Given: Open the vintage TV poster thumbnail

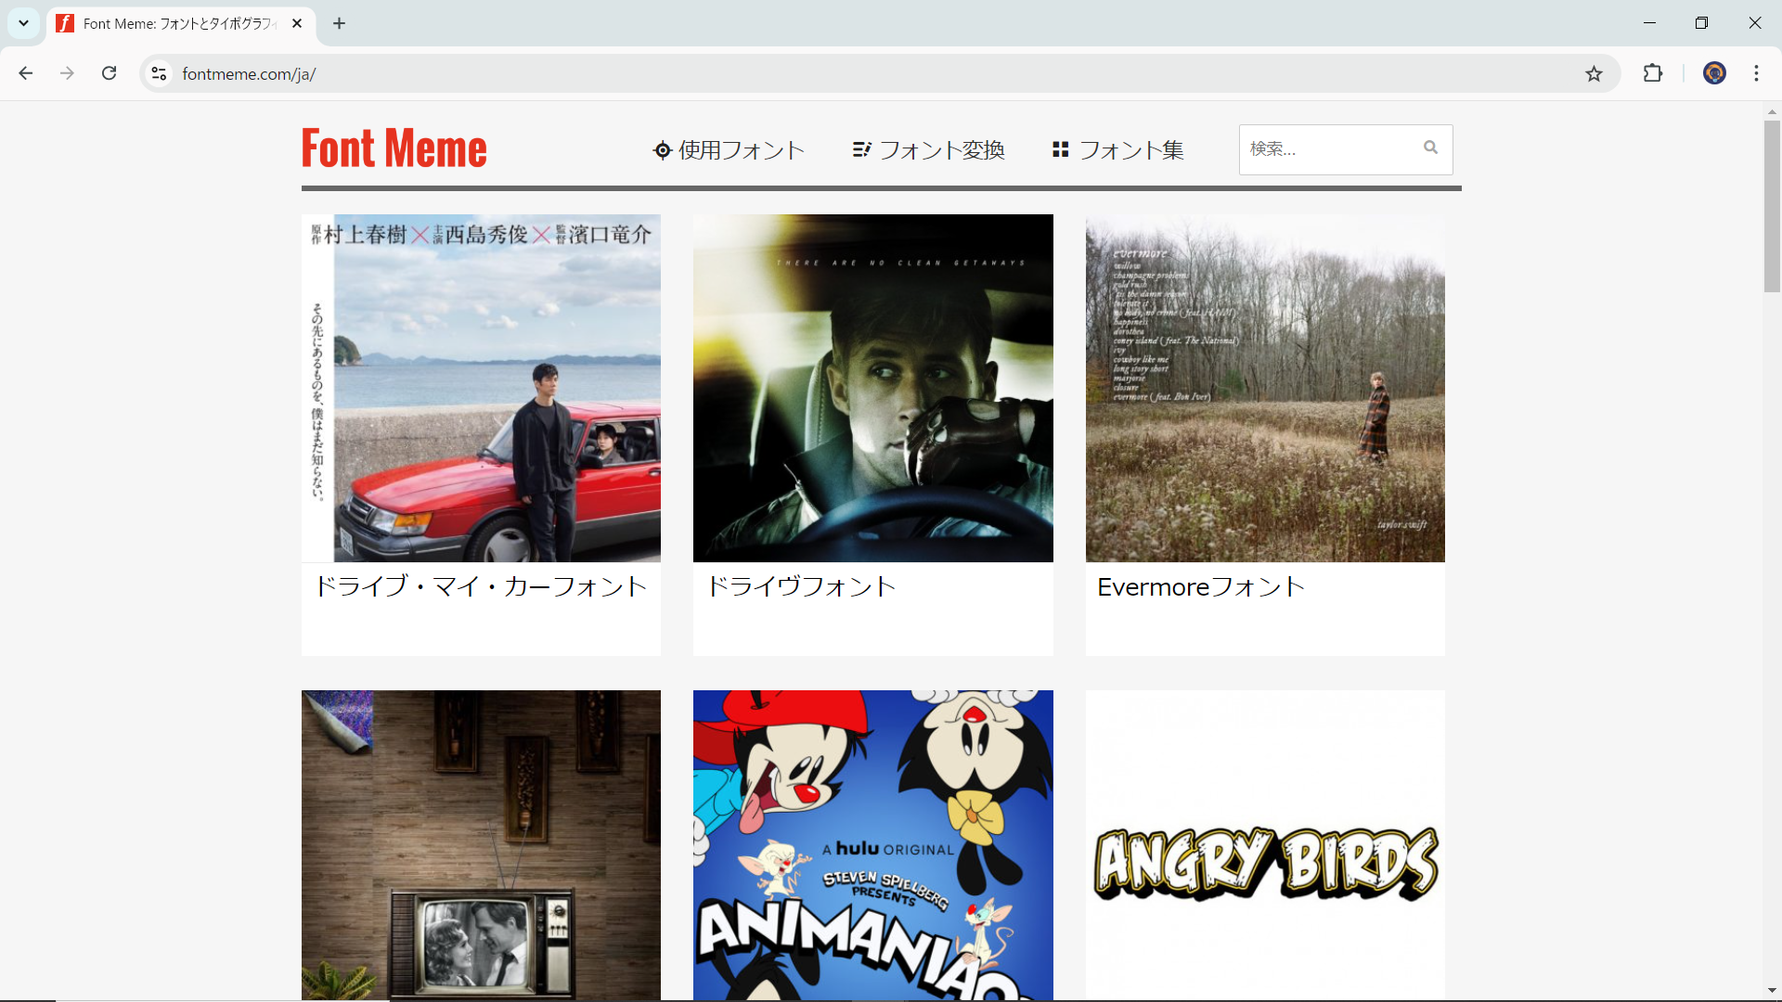Looking at the screenshot, I should (481, 845).
